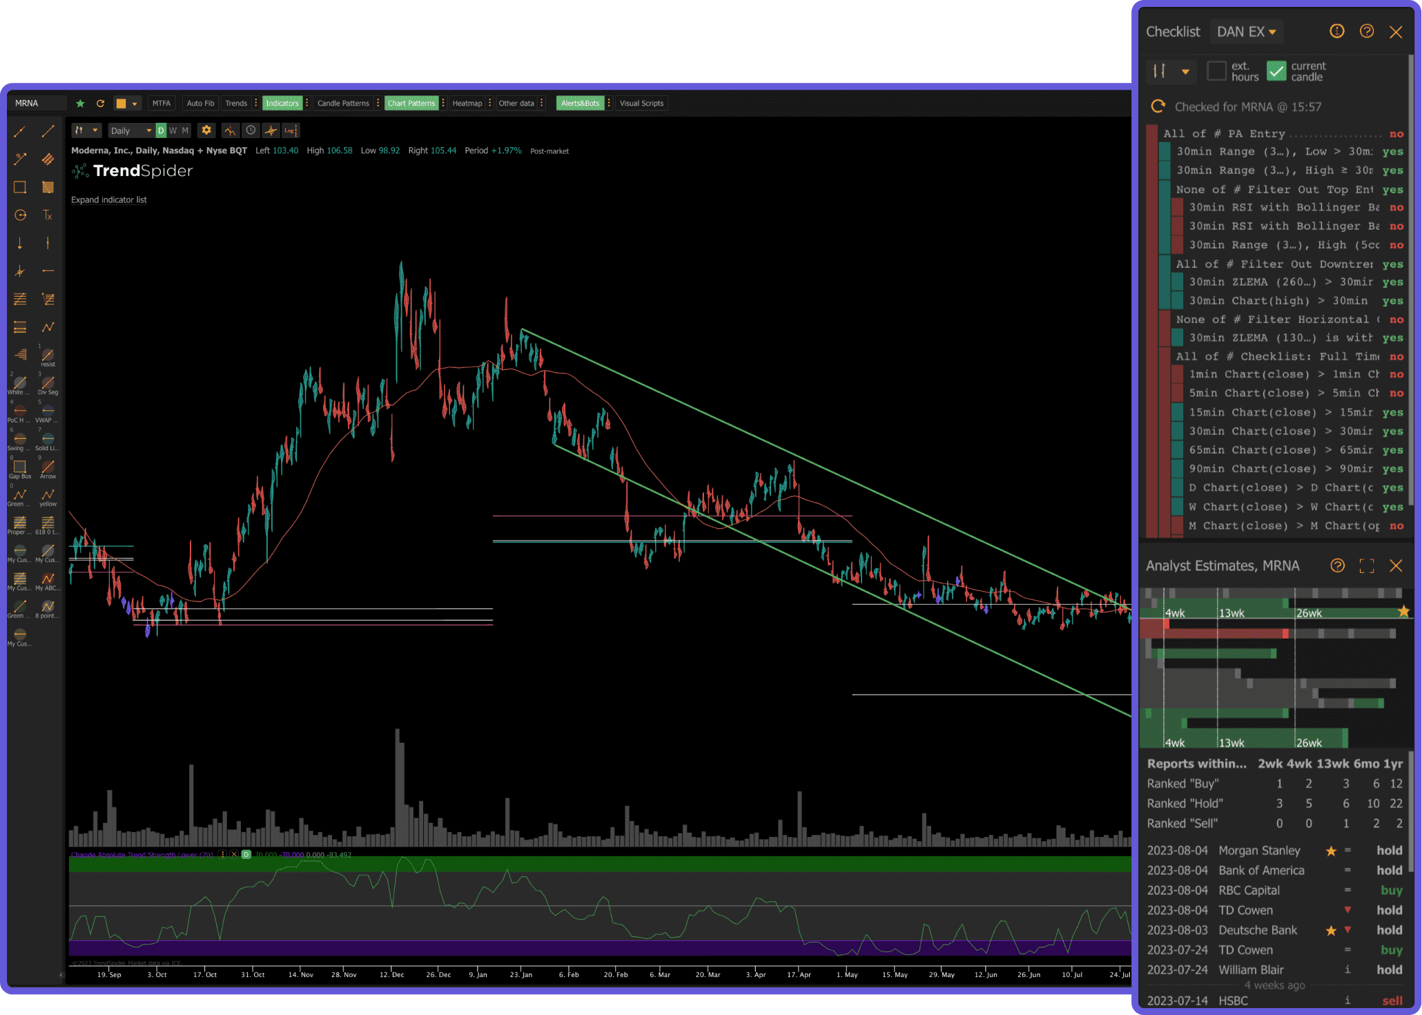The image size is (1422, 1015).
Task: Select the Rectangle drawing tool
Action: [19, 186]
